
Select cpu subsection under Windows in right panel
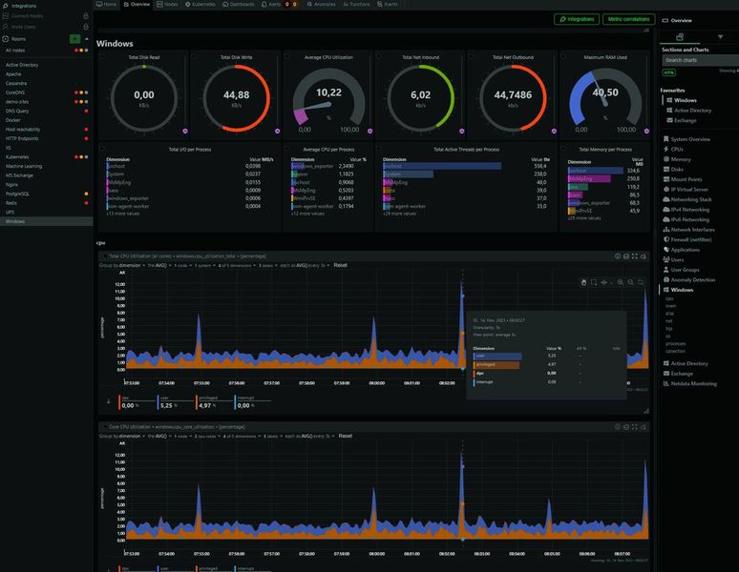[x=669, y=298]
